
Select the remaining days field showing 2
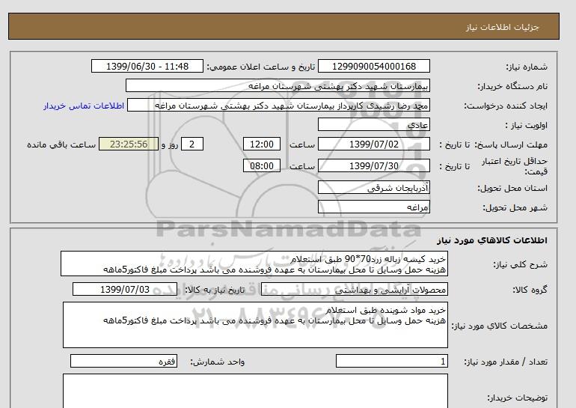click(192, 144)
